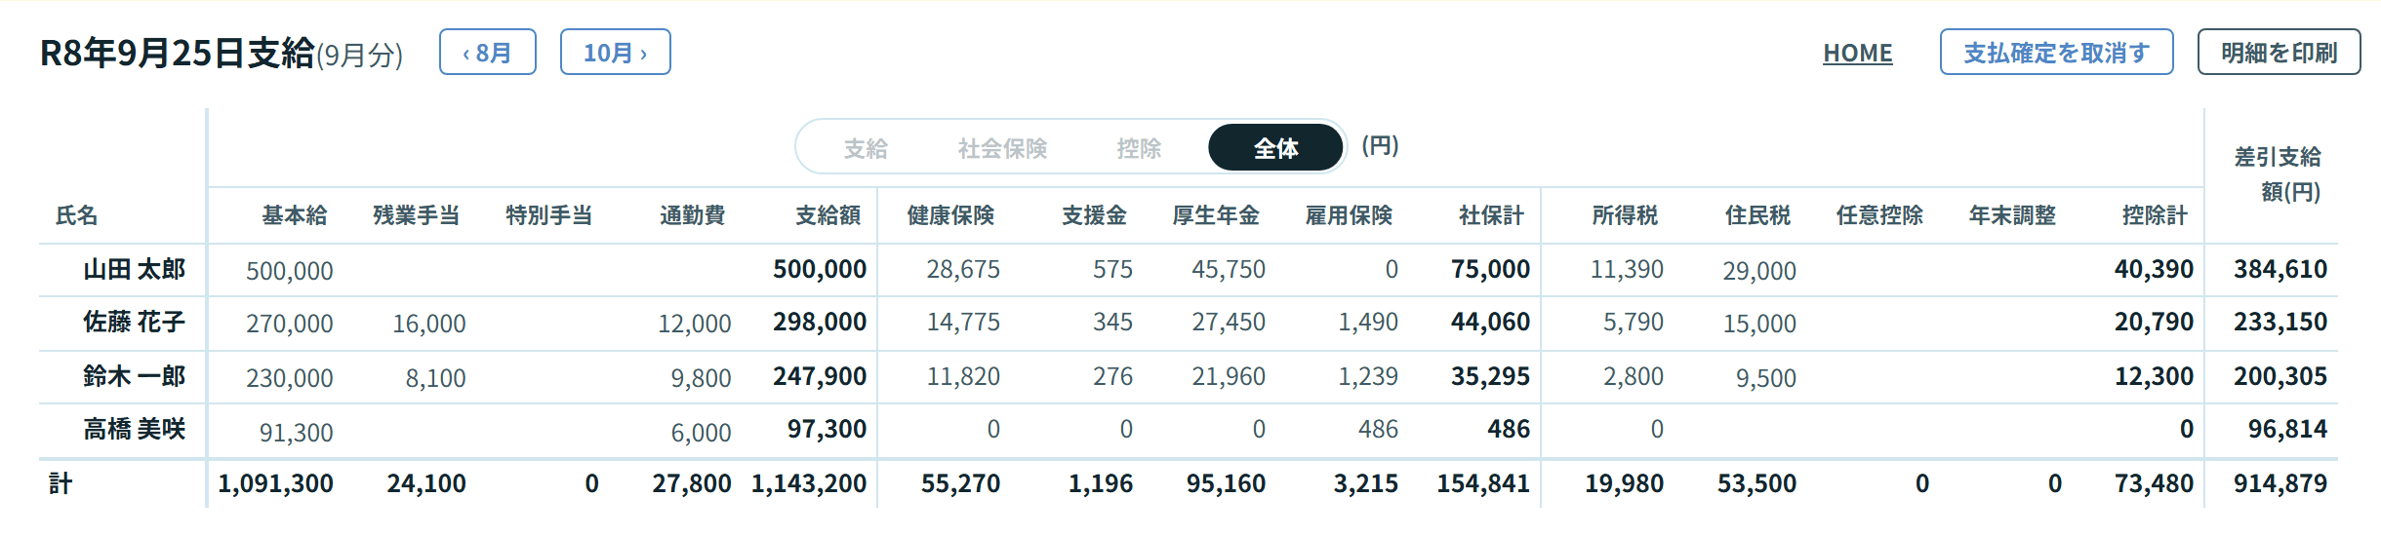Click the 残業手当 column header
This screenshot has height=536, width=2381.
(x=417, y=215)
